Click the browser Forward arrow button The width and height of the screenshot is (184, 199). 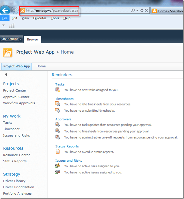(x=15, y=11)
